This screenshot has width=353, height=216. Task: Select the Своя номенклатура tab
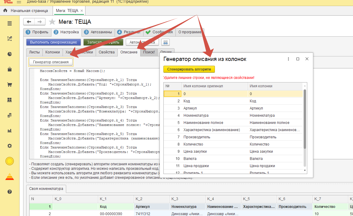46,189
